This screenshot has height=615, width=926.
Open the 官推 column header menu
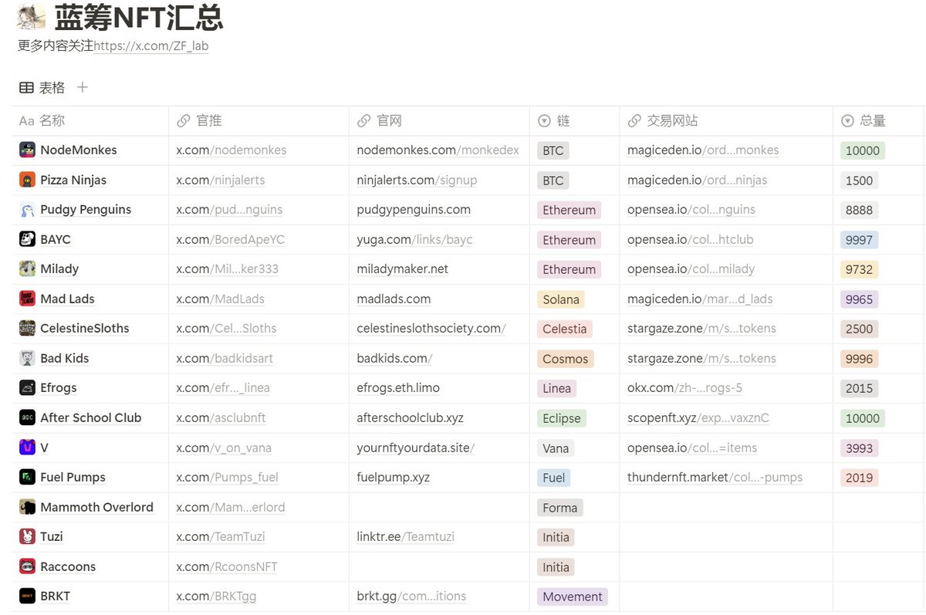(259, 120)
